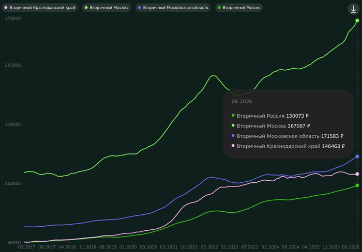The width and height of the screenshot is (362, 252).
Task: Click the Москва end-point marker on chart
Action: tap(357, 21)
